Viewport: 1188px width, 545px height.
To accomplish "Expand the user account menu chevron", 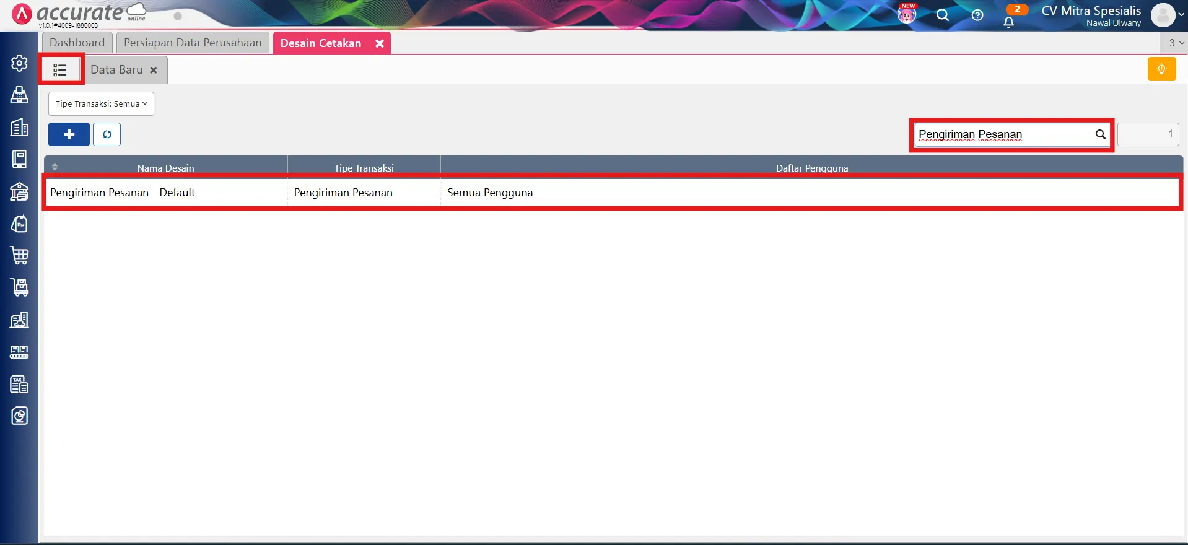I will click(x=1181, y=14).
